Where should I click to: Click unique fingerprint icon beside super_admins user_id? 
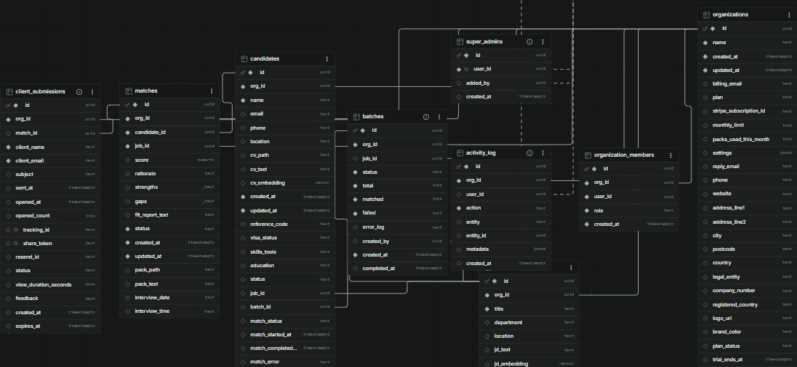pos(466,69)
